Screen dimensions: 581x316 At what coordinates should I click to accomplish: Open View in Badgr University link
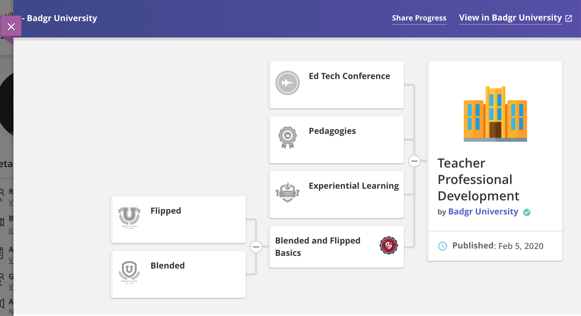(x=510, y=18)
